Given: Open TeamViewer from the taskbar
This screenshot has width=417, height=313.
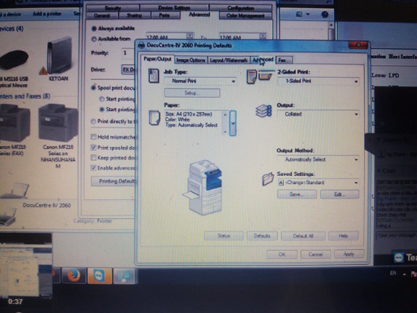Looking at the screenshot, I should 98,276.
